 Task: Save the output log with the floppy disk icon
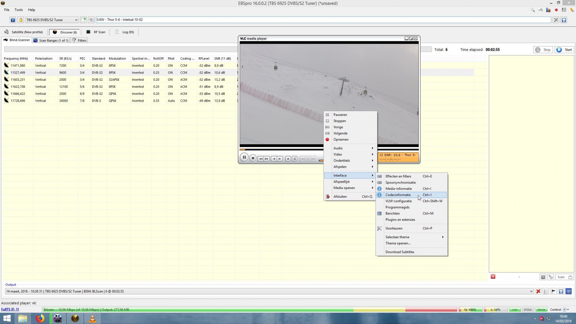point(561,291)
